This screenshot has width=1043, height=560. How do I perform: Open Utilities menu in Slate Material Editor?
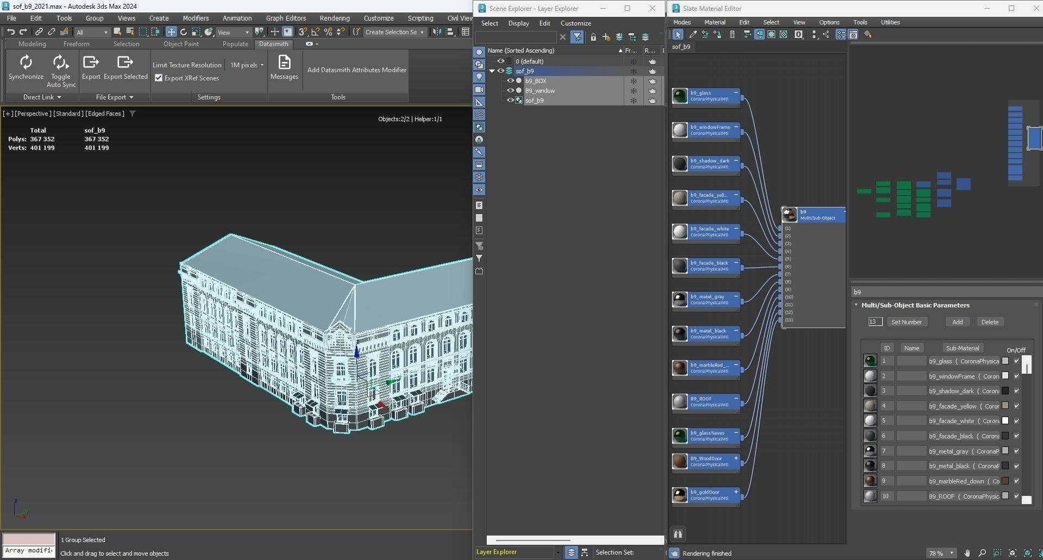coord(890,22)
